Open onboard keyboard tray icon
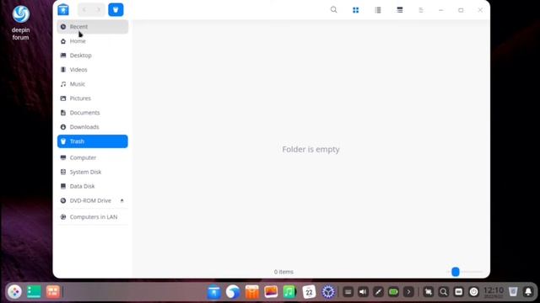The height and width of the screenshot is (303, 540). pos(348,292)
